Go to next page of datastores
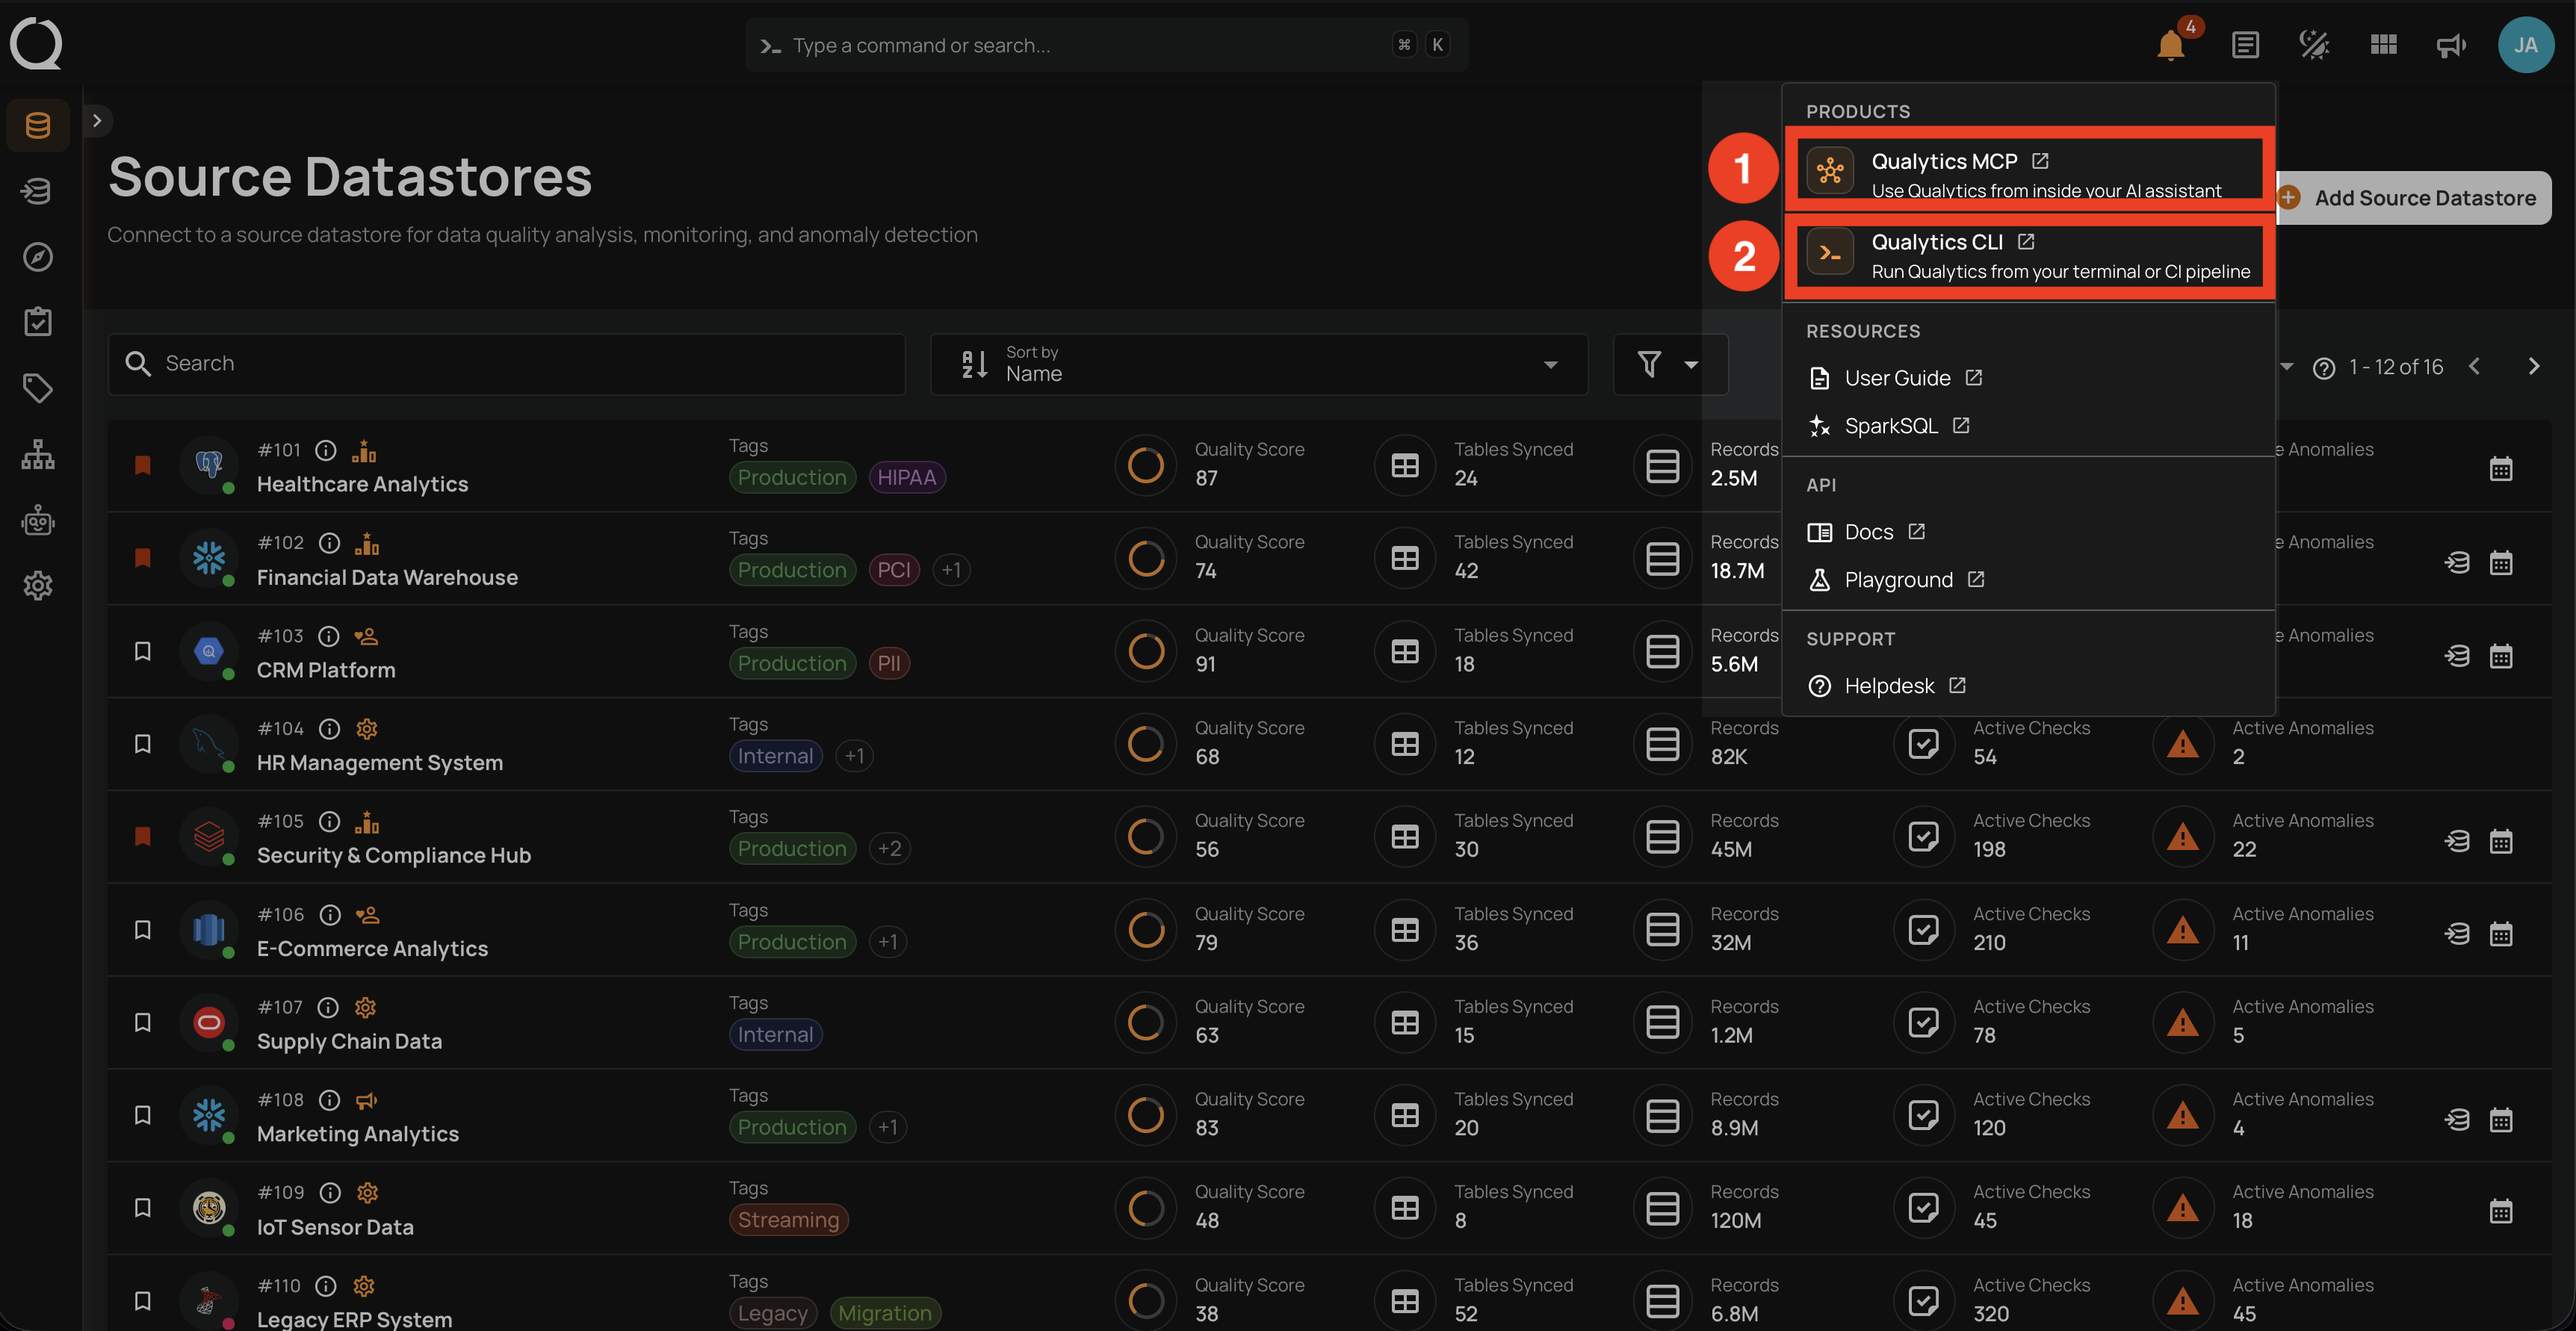The height and width of the screenshot is (1331, 2576). (2533, 367)
